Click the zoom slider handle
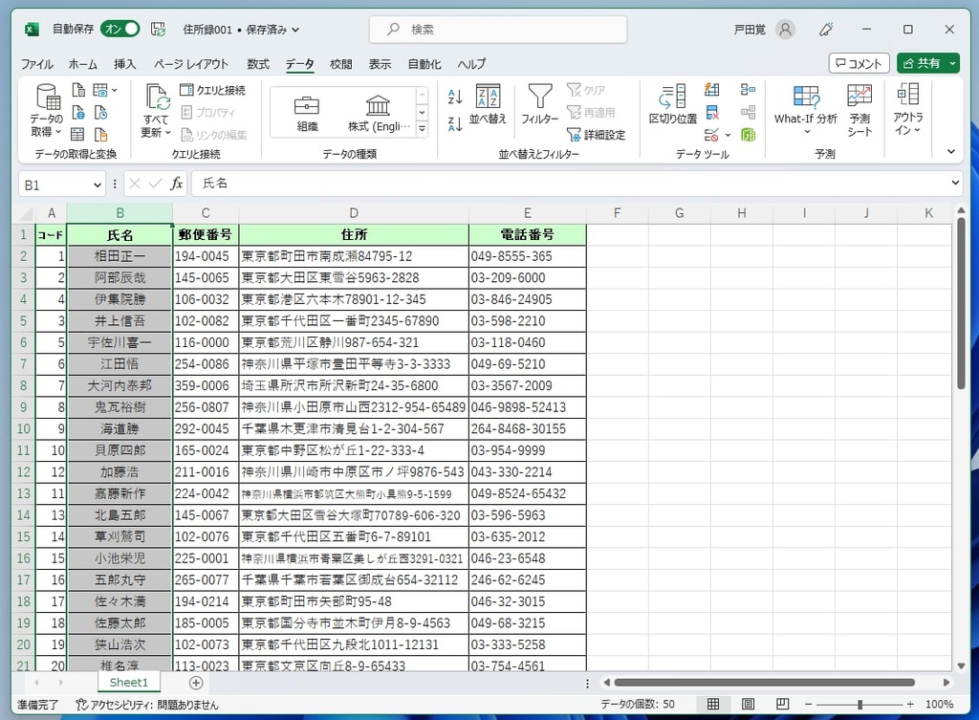The width and height of the screenshot is (979, 720). click(859, 705)
